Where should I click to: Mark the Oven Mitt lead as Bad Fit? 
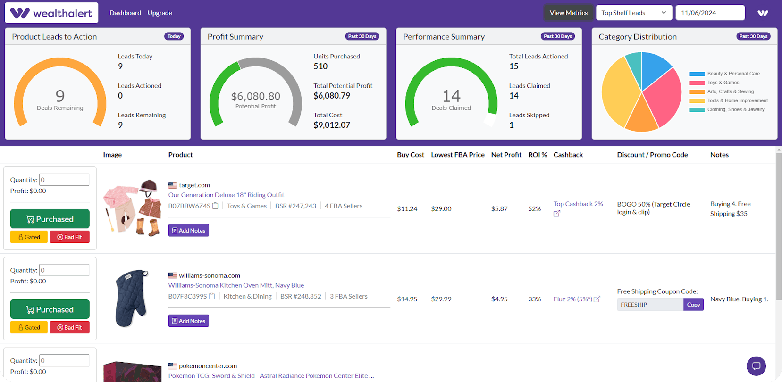(x=70, y=327)
